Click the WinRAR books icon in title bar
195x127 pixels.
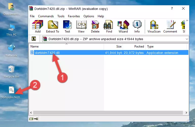(31, 8)
